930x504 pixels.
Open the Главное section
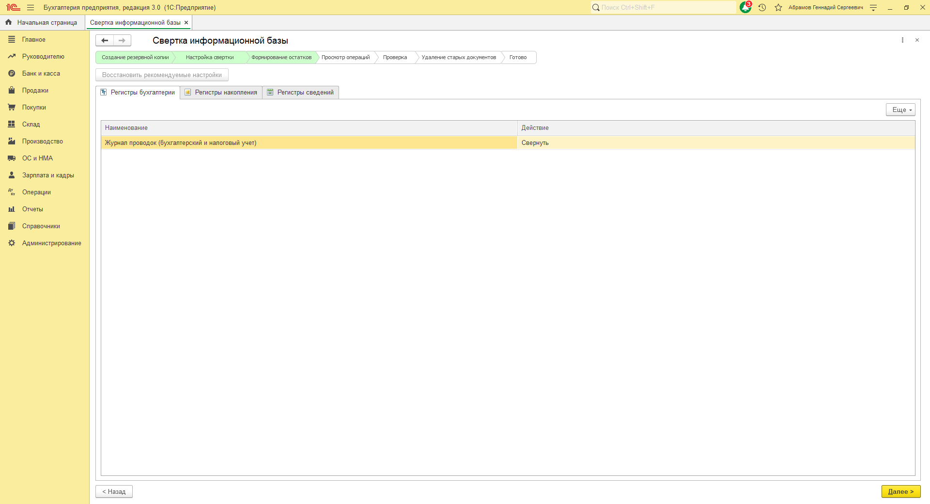click(45, 40)
